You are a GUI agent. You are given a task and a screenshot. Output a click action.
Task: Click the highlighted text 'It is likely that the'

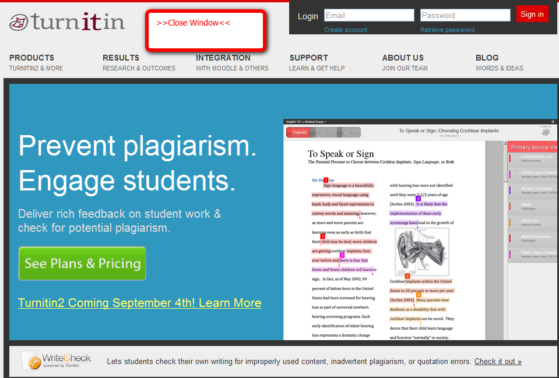[x=431, y=204]
